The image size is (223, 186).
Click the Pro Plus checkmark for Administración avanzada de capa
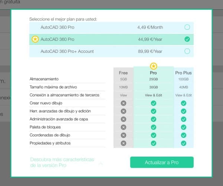[x=183, y=119]
